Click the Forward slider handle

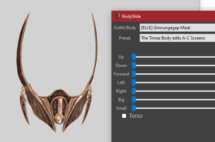click(134, 74)
